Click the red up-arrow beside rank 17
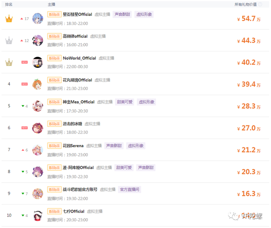 click(x=21, y=19)
